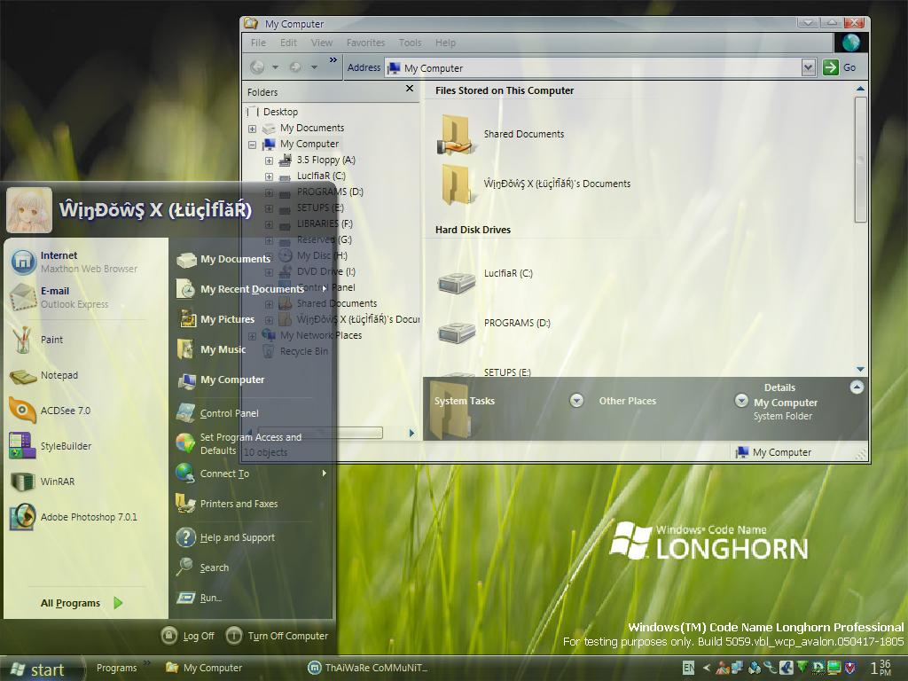Expand the Other Places panel chevron
This screenshot has width=908, height=681.
click(x=741, y=401)
